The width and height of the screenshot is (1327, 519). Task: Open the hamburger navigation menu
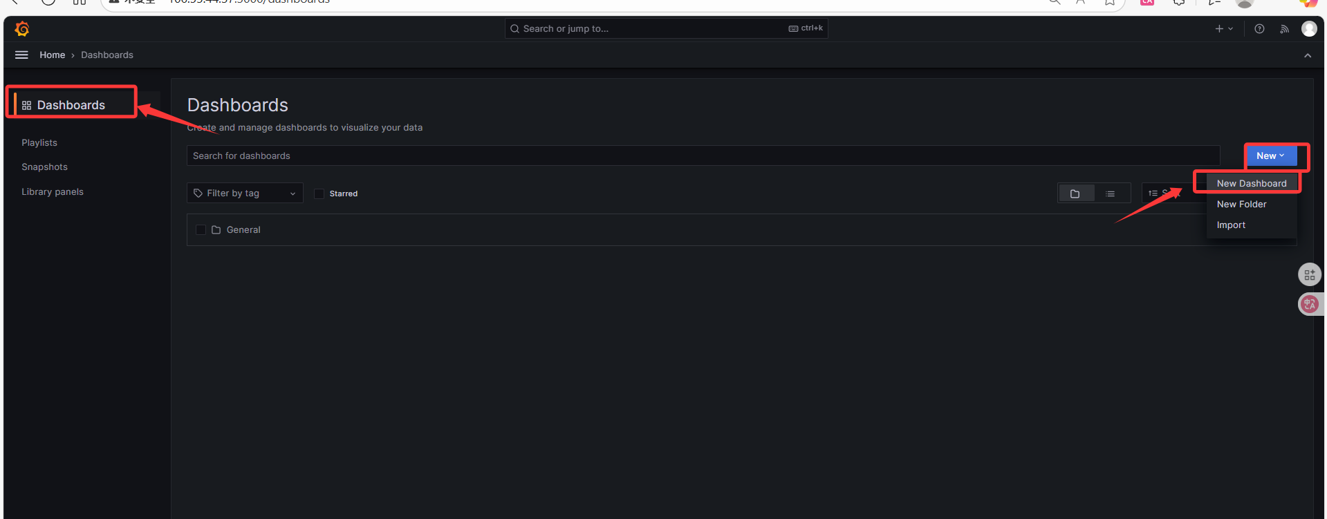[21, 55]
